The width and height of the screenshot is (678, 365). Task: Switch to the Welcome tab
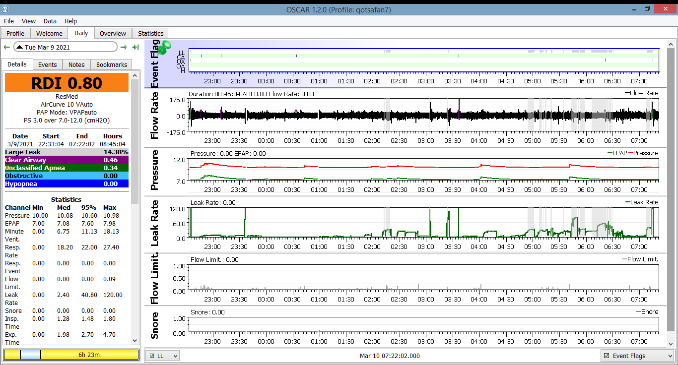[x=49, y=33]
